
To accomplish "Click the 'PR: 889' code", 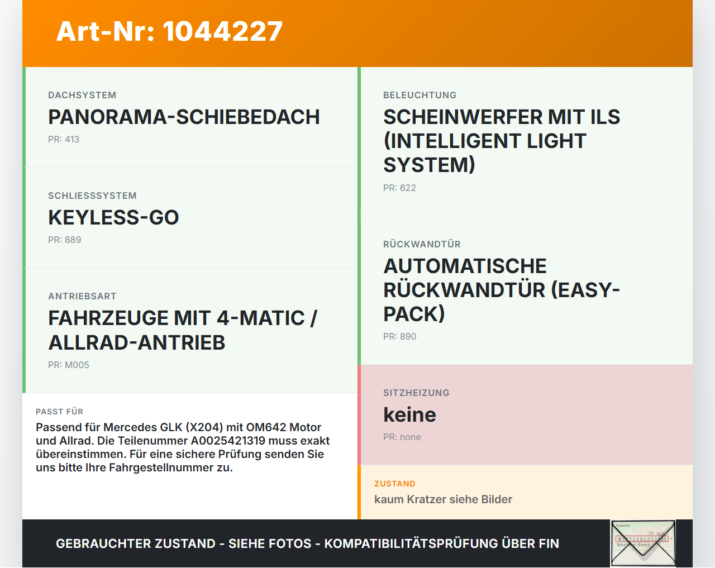I will click(x=64, y=240).
